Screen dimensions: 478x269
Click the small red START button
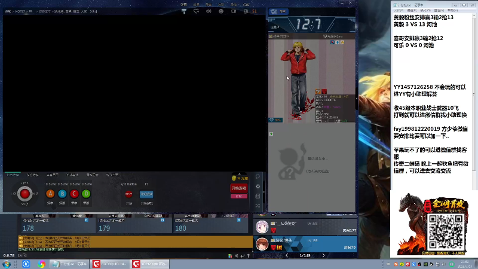[128, 194]
